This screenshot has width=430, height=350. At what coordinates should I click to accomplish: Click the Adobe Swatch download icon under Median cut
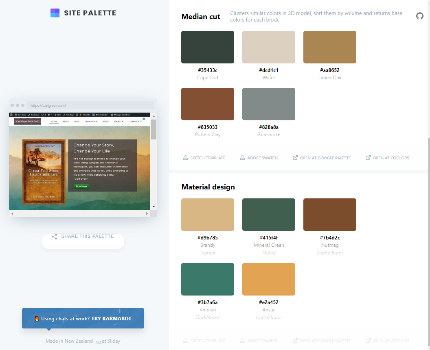[242, 158]
